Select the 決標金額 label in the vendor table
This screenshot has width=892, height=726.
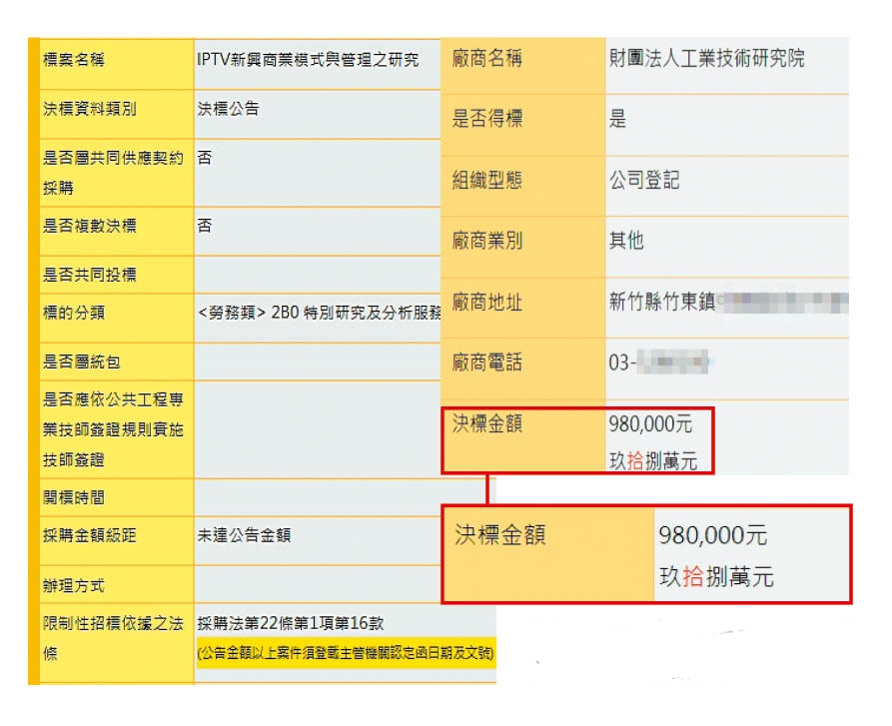tap(487, 423)
